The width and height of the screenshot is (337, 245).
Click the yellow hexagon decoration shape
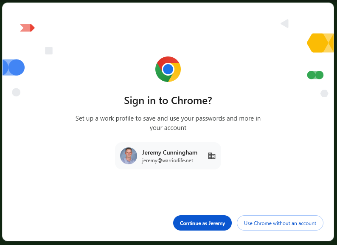click(320, 43)
